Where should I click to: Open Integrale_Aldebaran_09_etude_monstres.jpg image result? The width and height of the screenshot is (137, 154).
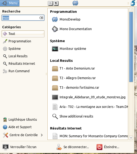[x=89, y=97]
